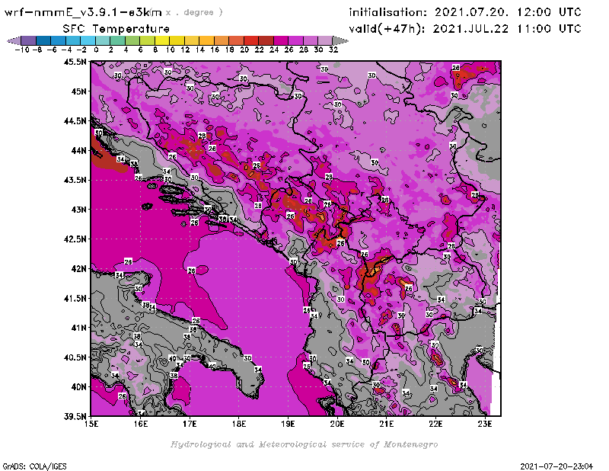The image size is (609, 471).
Task: Click the 41N latitude axis label
Action: pos(78,328)
